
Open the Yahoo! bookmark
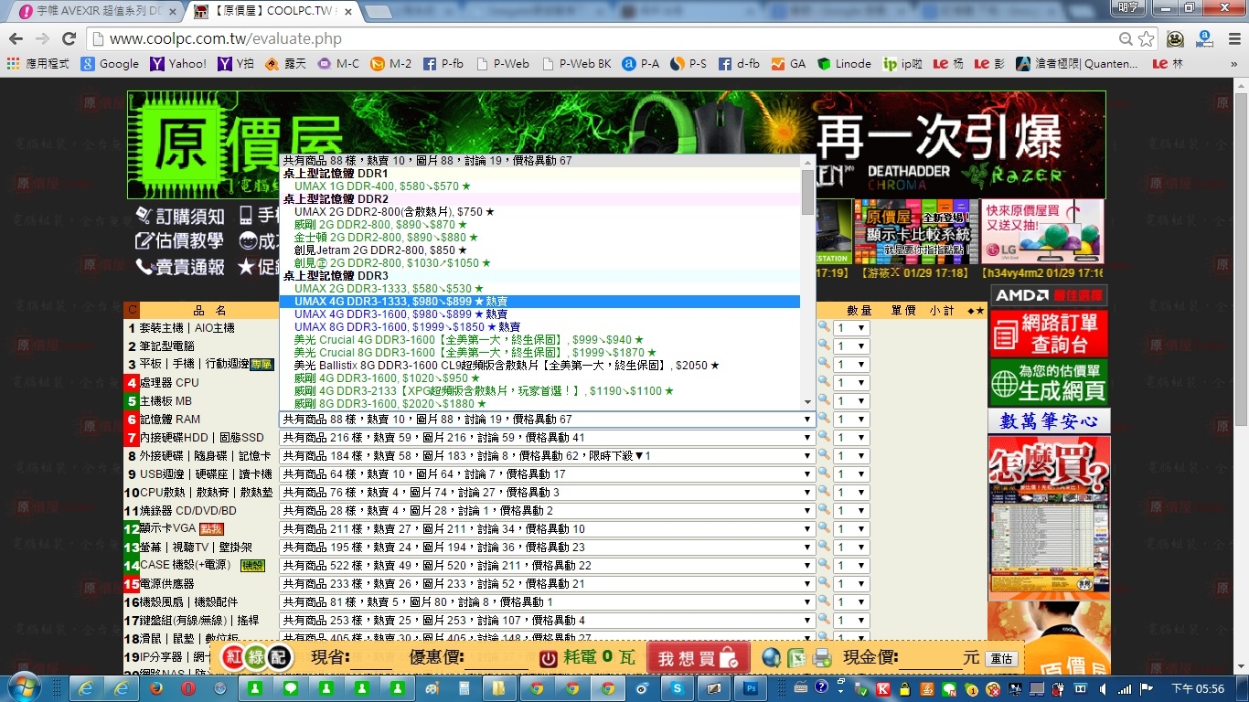179,64
